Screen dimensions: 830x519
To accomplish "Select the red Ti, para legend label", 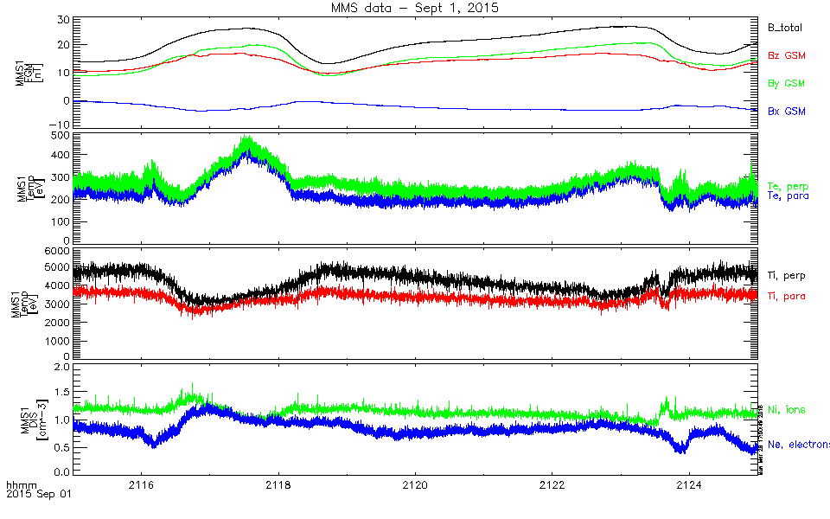I will (x=785, y=297).
